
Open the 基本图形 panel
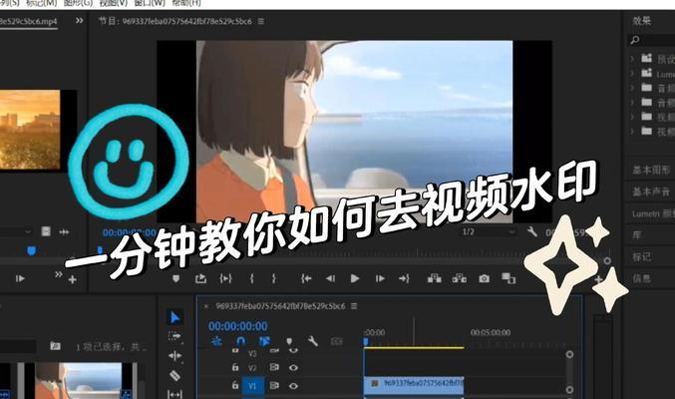651,170
